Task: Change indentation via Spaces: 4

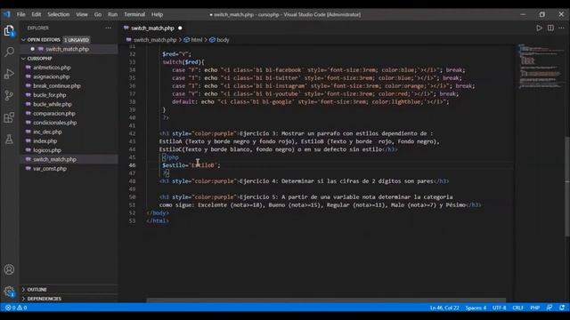Action: click(x=476, y=308)
